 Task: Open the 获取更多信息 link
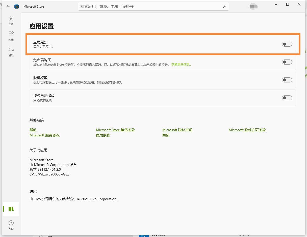[182, 64]
